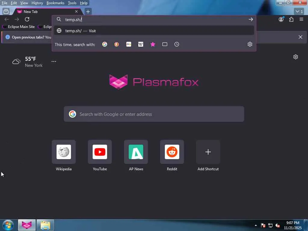Open the Action Center flag icon
Screen dimensions: 308x231
[x=263, y=226]
